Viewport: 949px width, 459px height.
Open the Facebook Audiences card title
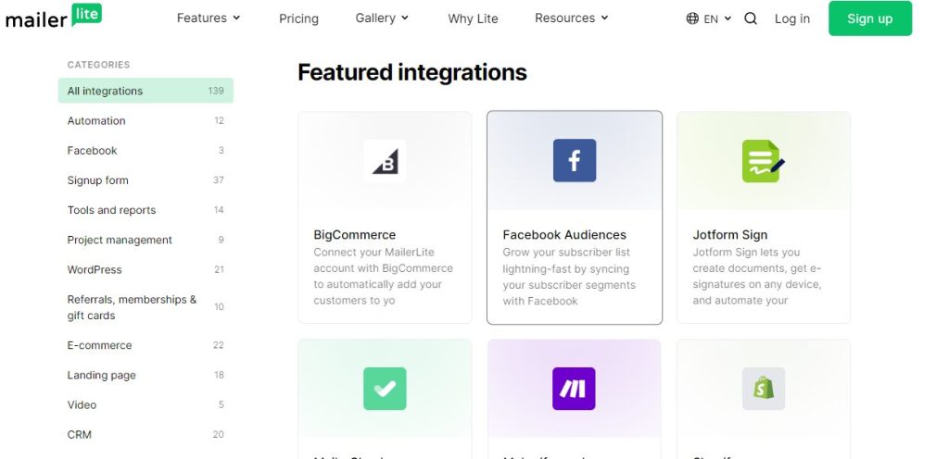point(564,235)
